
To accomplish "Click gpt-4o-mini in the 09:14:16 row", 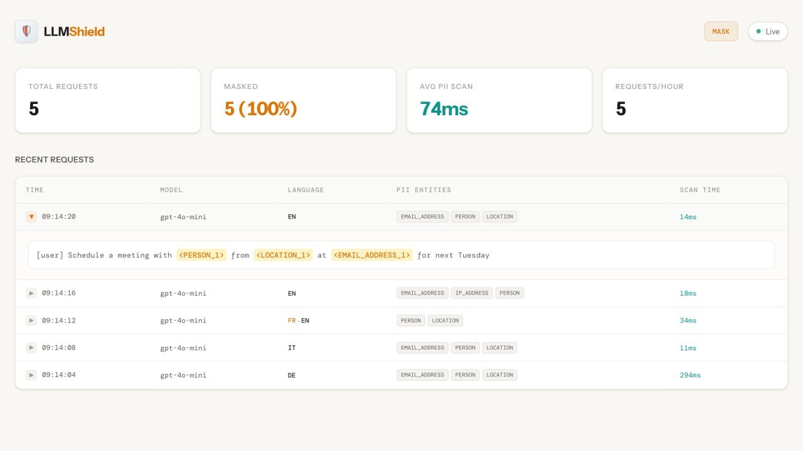I will click(183, 293).
